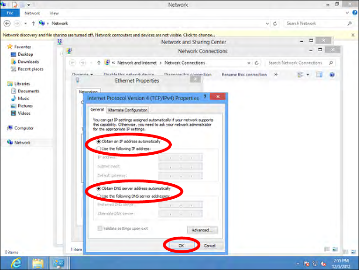Open the View ribbon tab

point(54,13)
